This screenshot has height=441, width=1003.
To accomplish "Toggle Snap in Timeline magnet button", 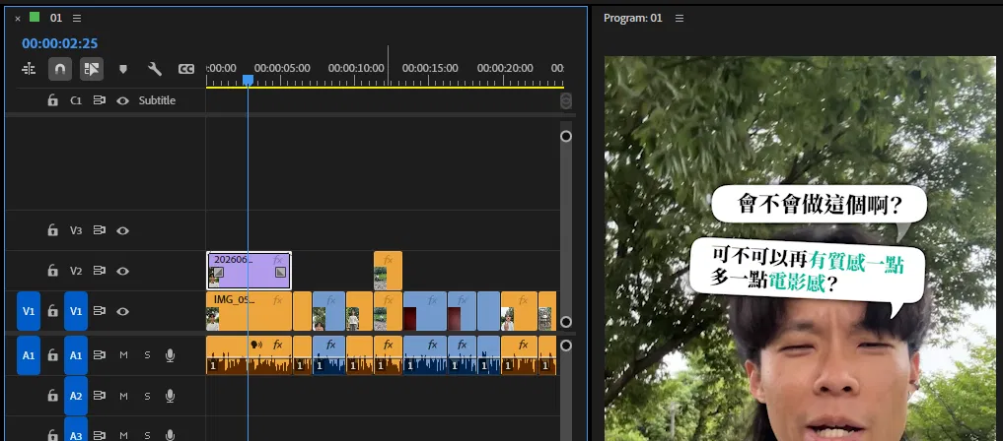I will click(60, 68).
